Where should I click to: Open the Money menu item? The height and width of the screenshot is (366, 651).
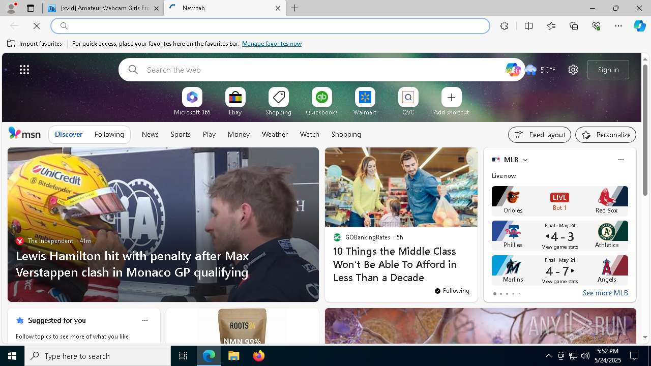click(239, 134)
